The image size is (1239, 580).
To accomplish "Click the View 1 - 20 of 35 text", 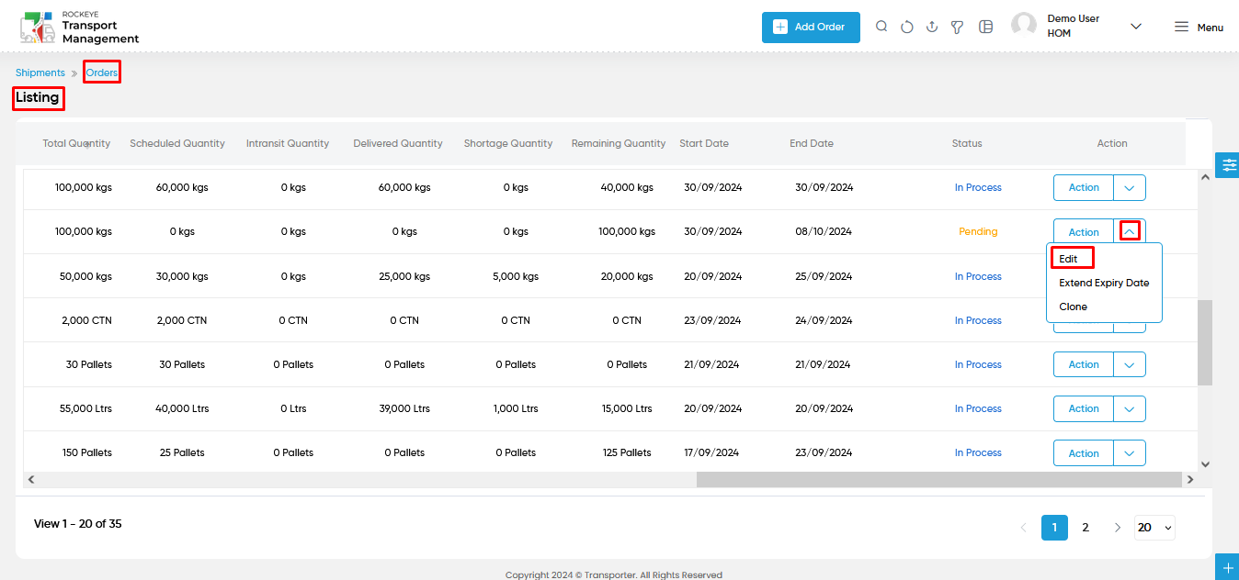I will pyautogui.click(x=78, y=524).
